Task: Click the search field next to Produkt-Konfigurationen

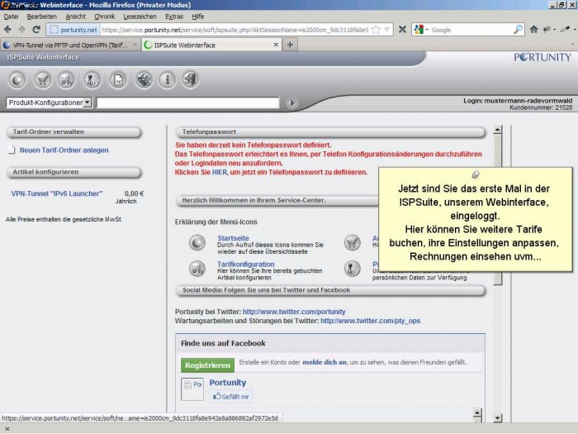Action: click(x=187, y=103)
